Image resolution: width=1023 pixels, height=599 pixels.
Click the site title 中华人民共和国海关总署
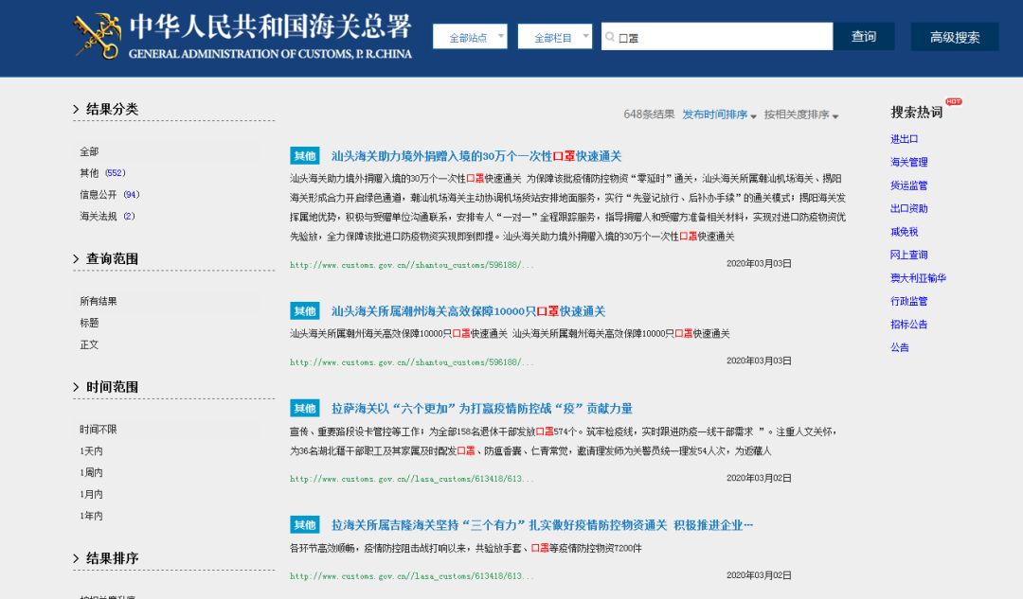click(x=270, y=26)
